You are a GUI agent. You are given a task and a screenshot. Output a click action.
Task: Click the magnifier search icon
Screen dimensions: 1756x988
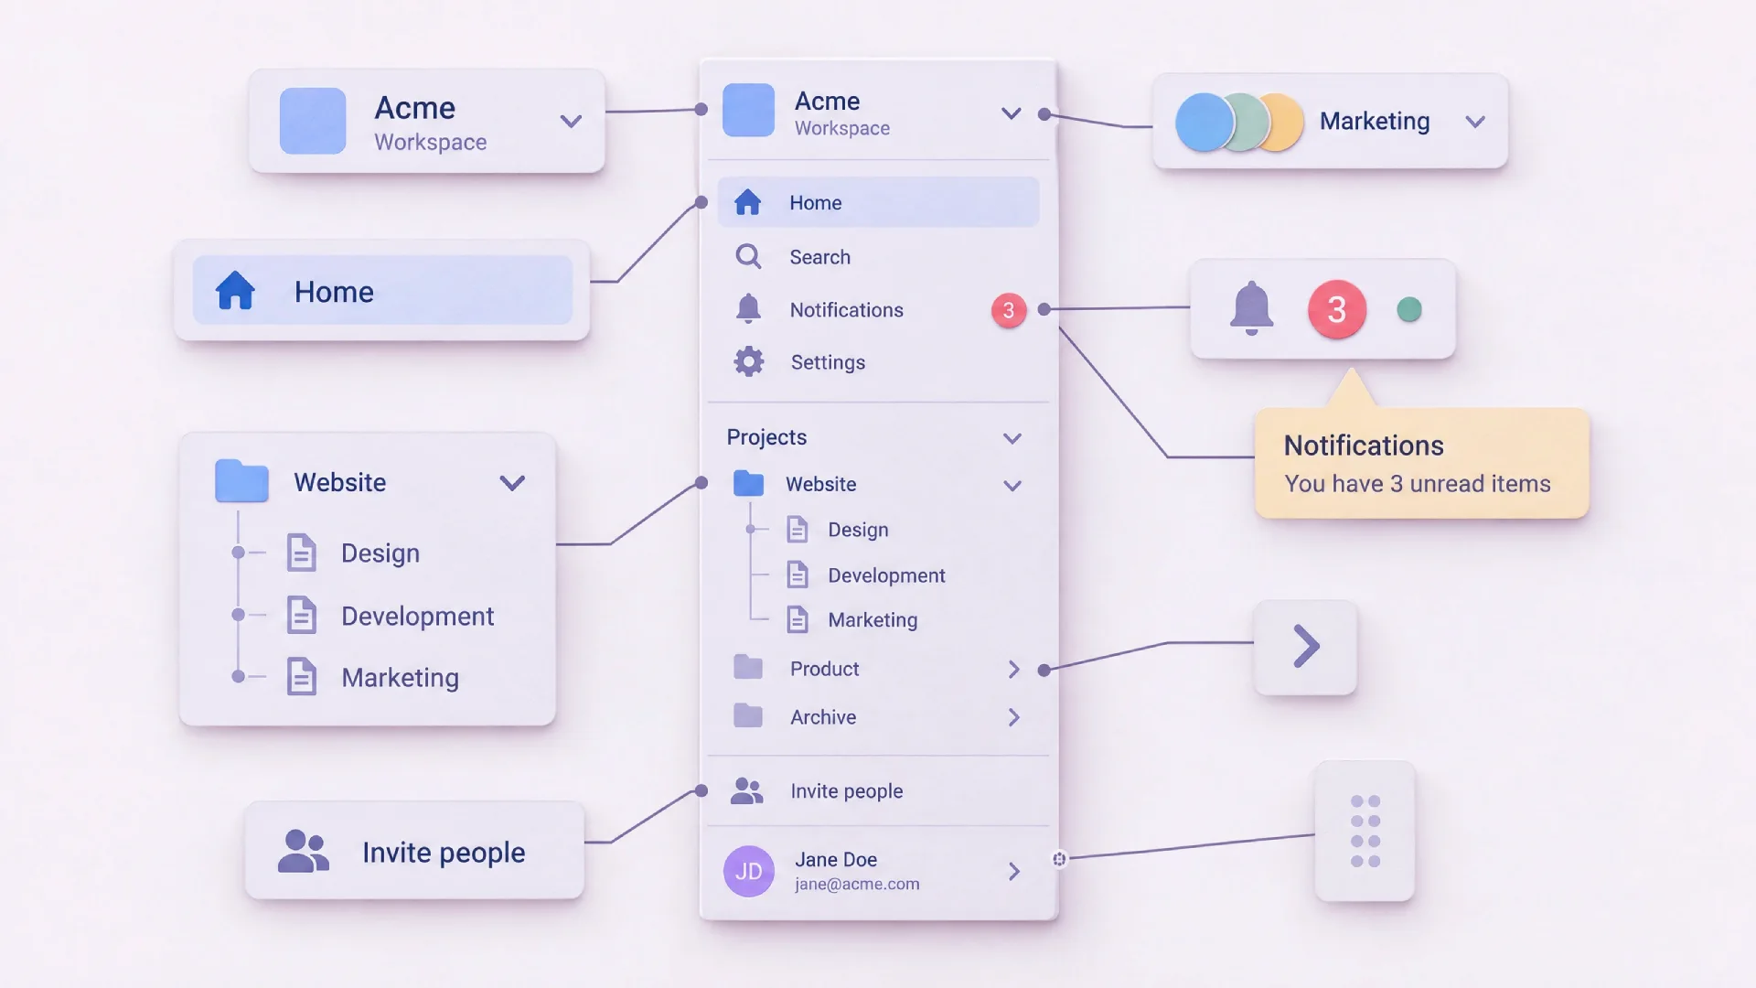click(x=748, y=257)
